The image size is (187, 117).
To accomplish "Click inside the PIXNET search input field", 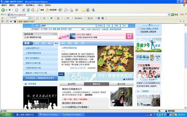I will click(68, 26).
